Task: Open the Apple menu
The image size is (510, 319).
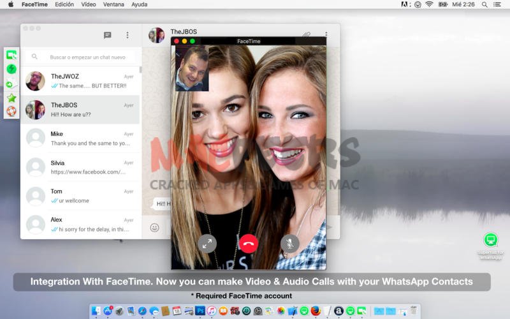Action: 10,4
